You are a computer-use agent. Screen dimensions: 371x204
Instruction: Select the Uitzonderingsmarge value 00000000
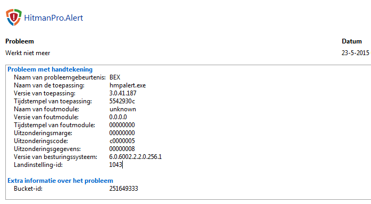[122, 133]
